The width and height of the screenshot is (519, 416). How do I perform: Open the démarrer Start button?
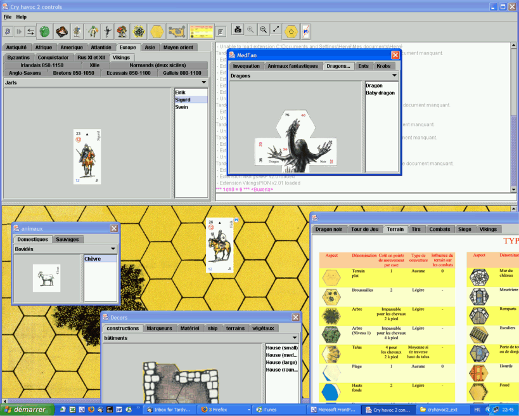click(27, 410)
